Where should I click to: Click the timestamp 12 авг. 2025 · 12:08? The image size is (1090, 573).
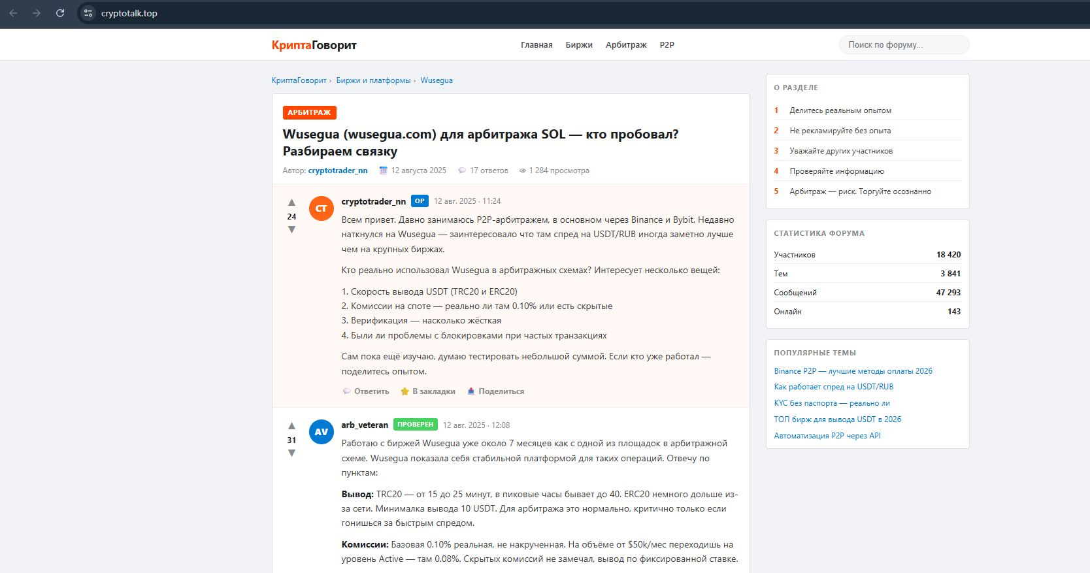pyautogui.click(x=476, y=425)
